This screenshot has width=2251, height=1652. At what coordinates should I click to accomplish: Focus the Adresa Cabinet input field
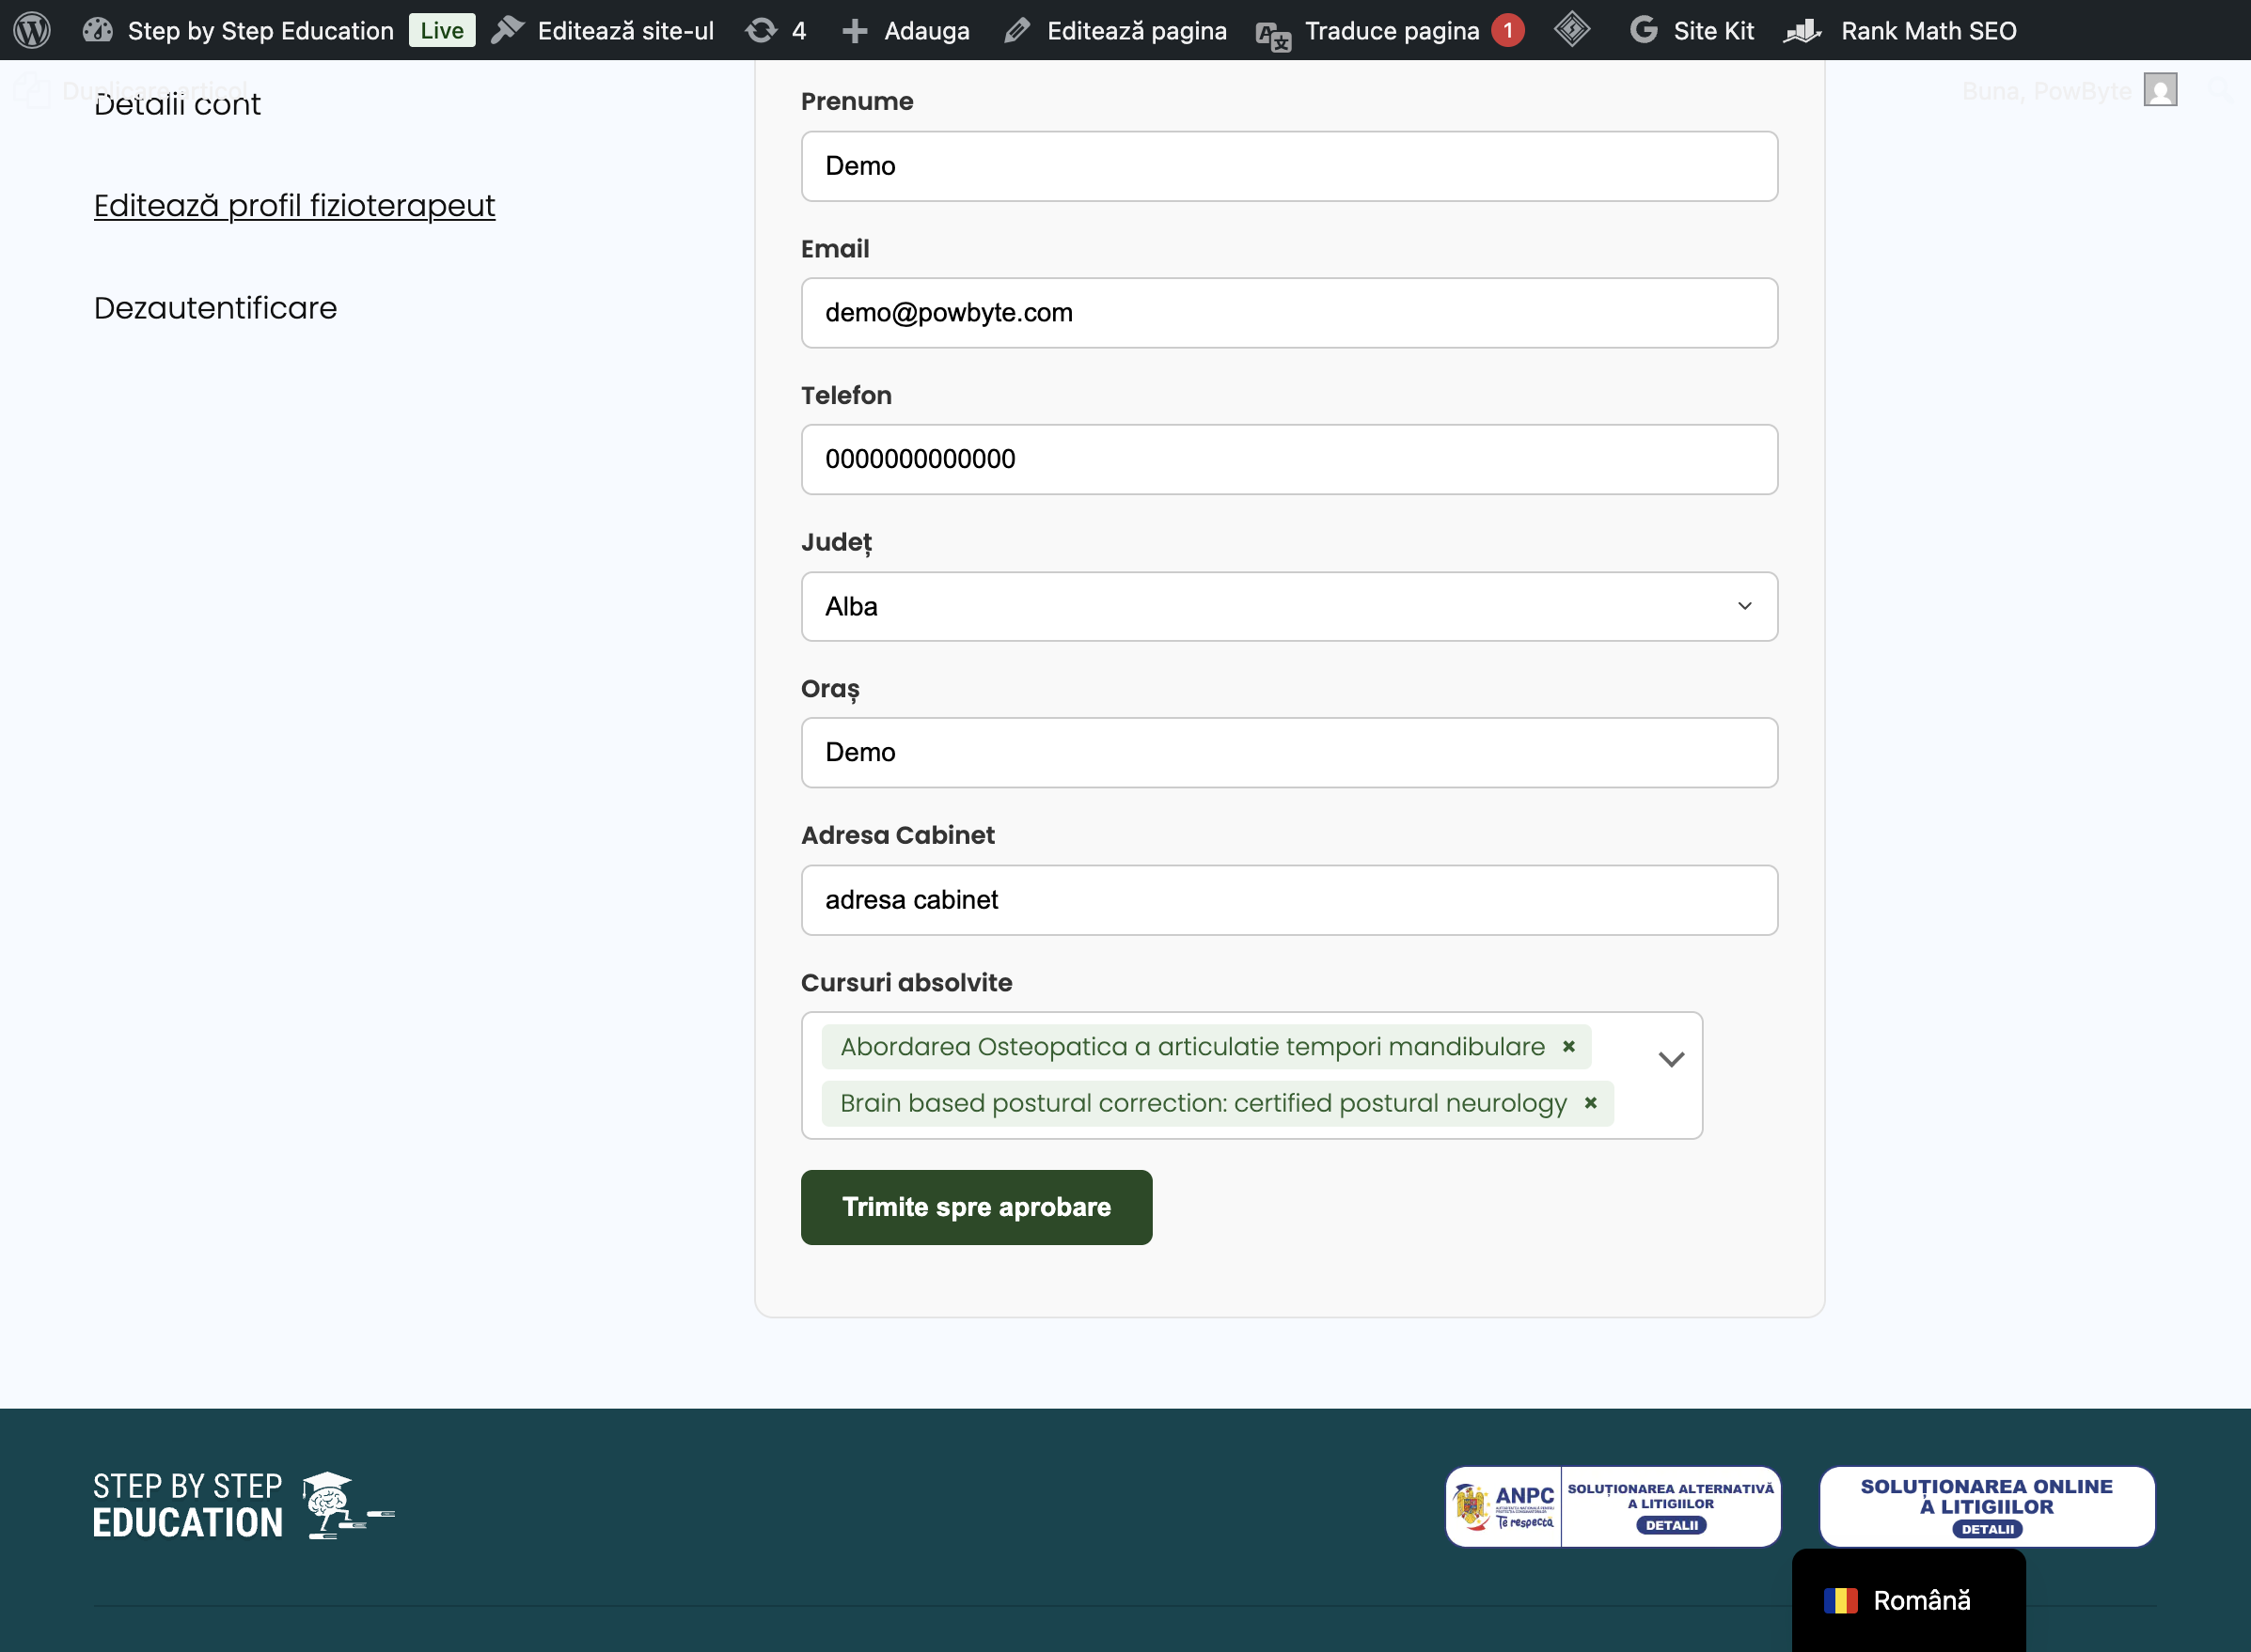coord(1288,900)
